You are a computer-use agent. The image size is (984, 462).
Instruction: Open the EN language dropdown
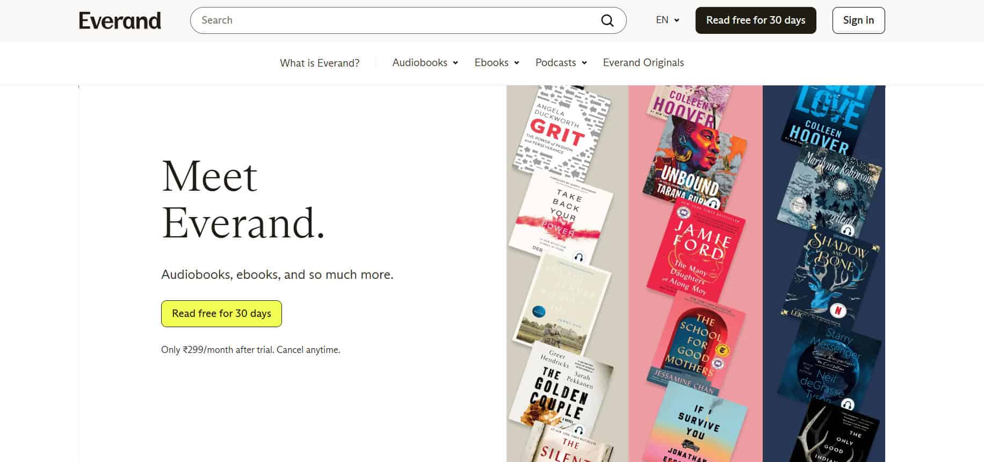click(x=668, y=20)
